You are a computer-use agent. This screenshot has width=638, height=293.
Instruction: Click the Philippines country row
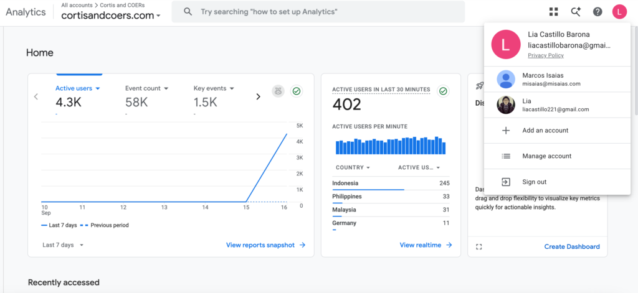(x=391, y=197)
